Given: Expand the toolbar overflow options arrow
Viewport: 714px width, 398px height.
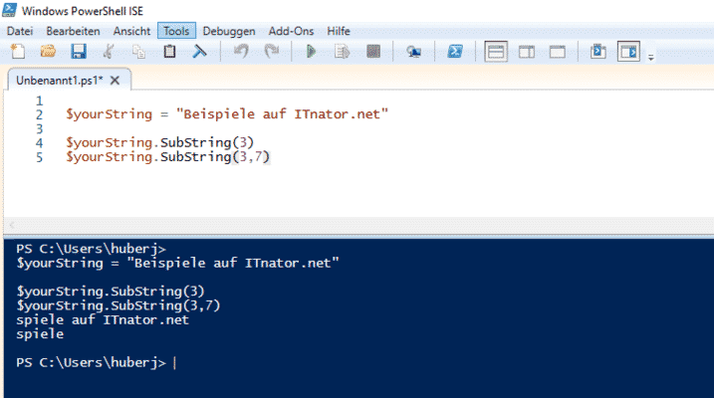Looking at the screenshot, I should [650, 57].
